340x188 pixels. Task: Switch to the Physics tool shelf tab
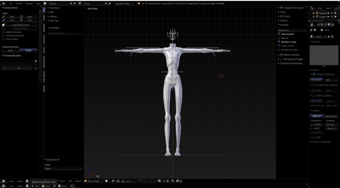44,50
